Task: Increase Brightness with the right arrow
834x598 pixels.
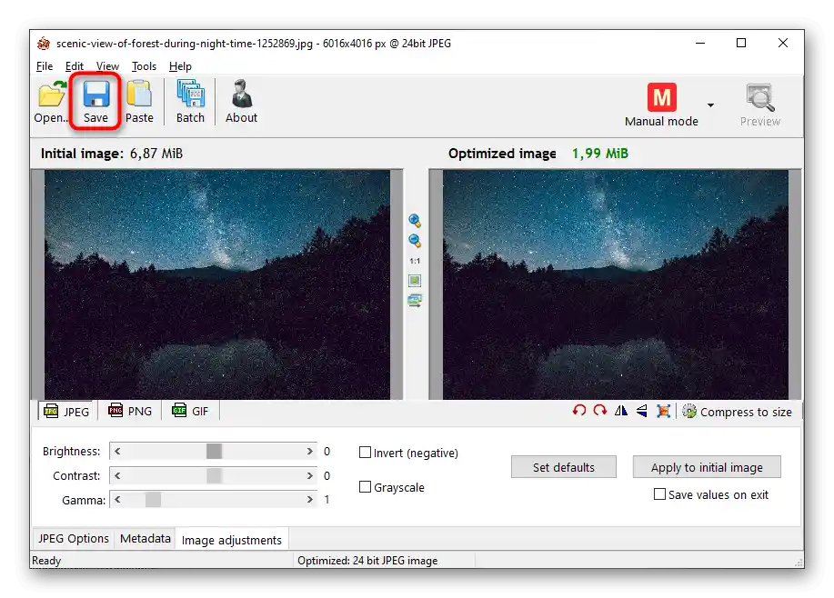Action: tap(309, 451)
